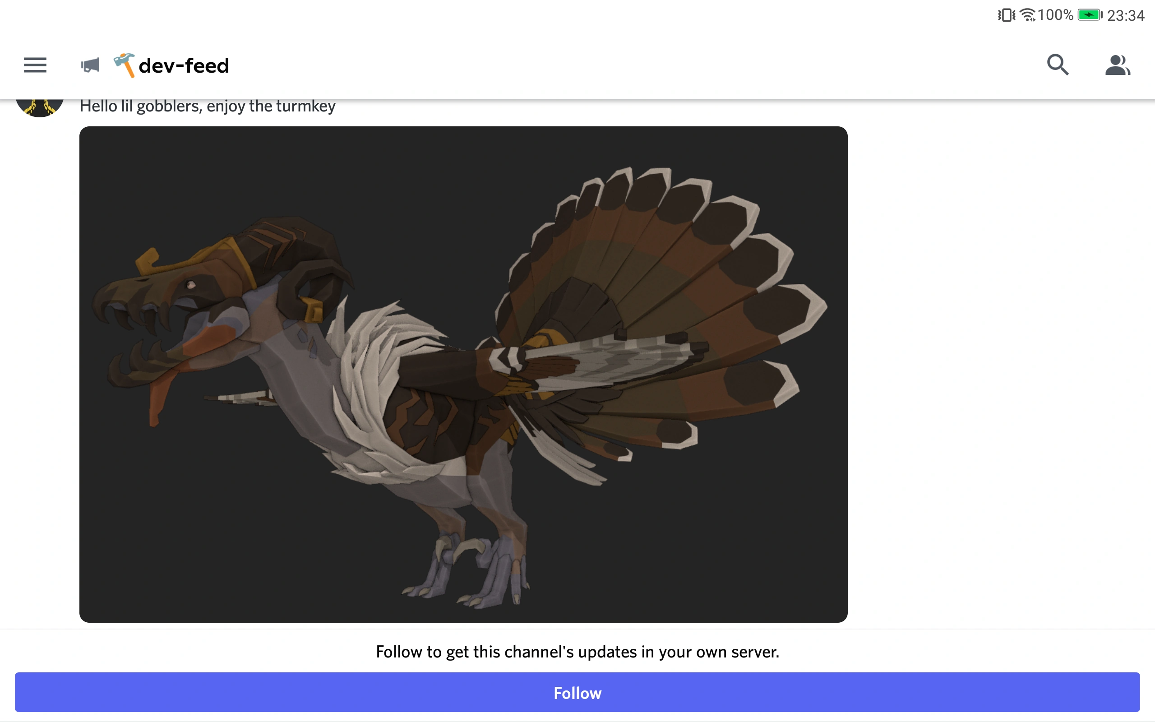Screen dimensions: 1155x722
Task: Click the 'Follow to get this channel's updates' text
Action: pyautogui.click(x=577, y=652)
